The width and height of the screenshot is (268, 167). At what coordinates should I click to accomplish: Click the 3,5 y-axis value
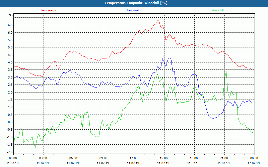[x=10, y=70]
